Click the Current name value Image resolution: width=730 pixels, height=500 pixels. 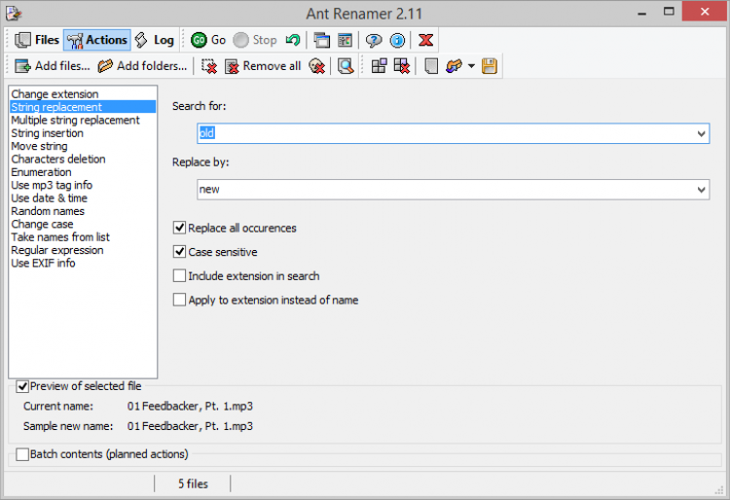tap(190, 406)
